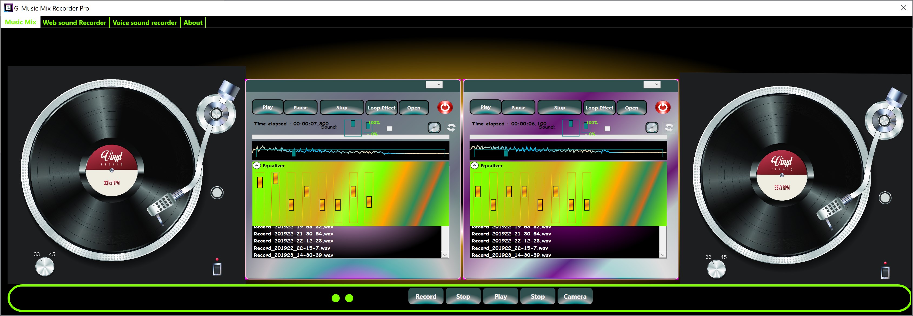The width and height of the screenshot is (913, 316).
Task: Click left deck waveform position slider
Action: point(294,153)
